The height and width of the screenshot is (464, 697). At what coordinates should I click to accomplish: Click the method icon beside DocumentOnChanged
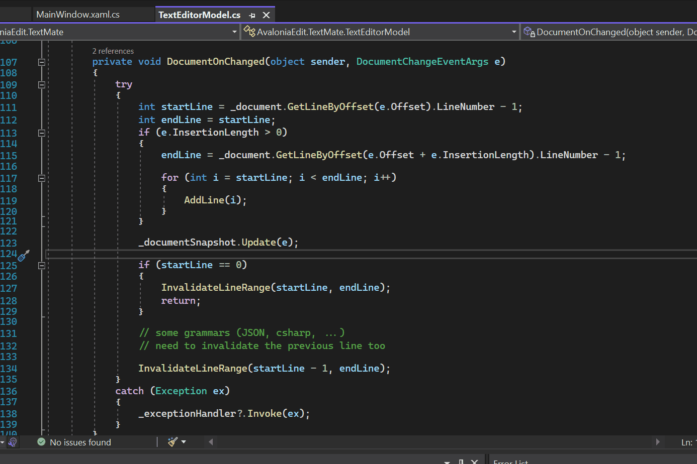pos(528,32)
